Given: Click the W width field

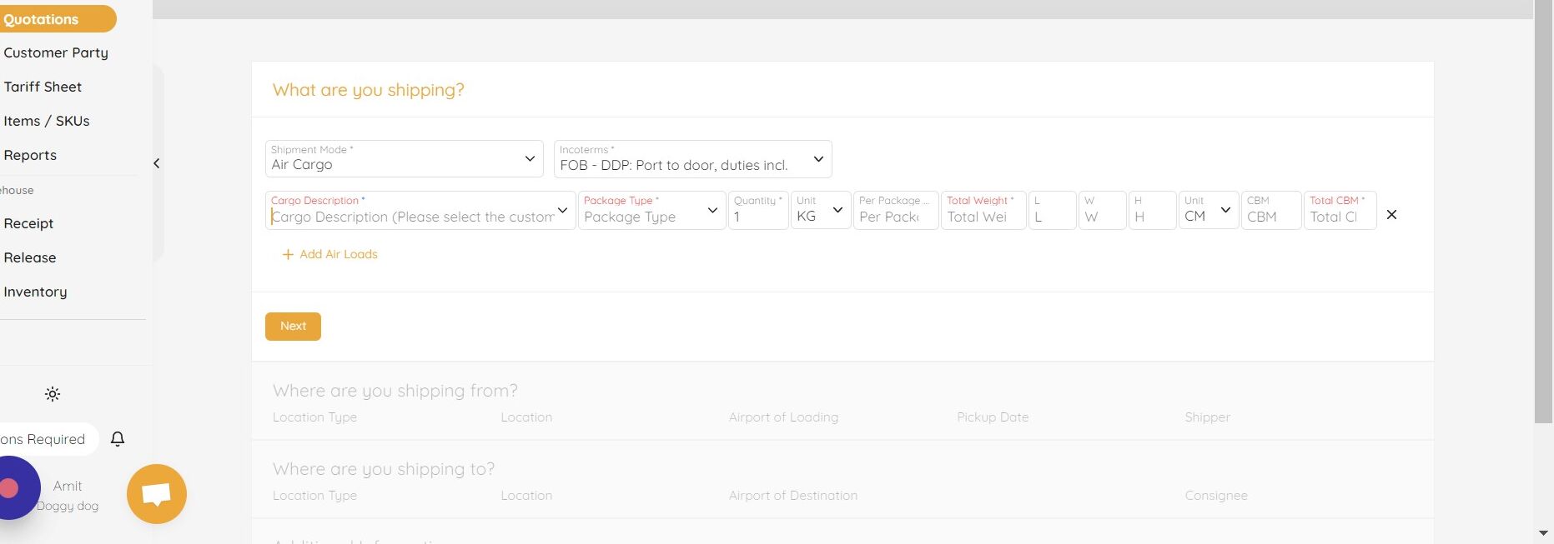Looking at the screenshot, I should coord(1103,210).
